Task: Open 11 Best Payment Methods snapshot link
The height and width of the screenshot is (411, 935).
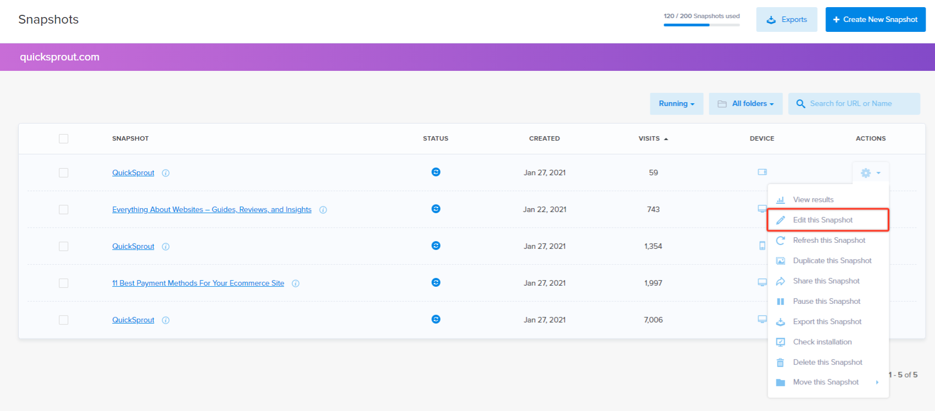Action: pyautogui.click(x=198, y=284)
